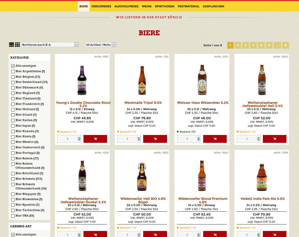Open Wädenswiler Blond Premium bottle image
The image size is (299, 237).
point(202,176)
